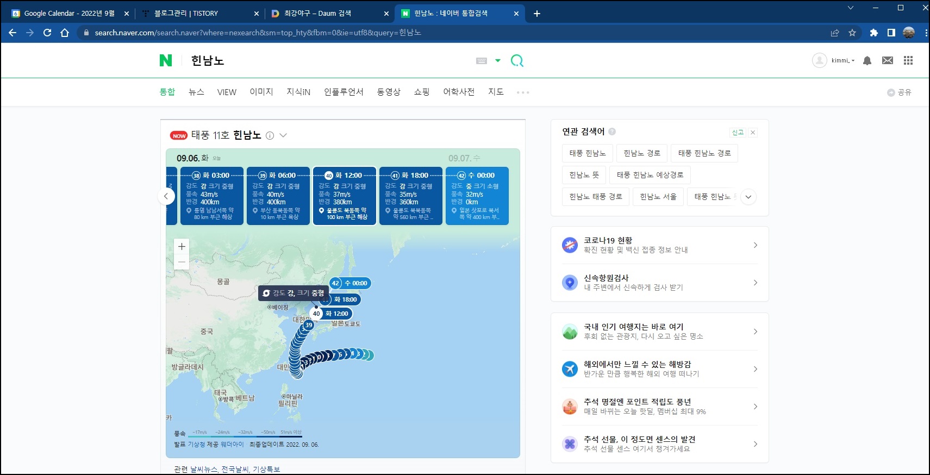Open the Chrome extensions puzzle icon
The image size is (930, 475).
click(874, 33)
